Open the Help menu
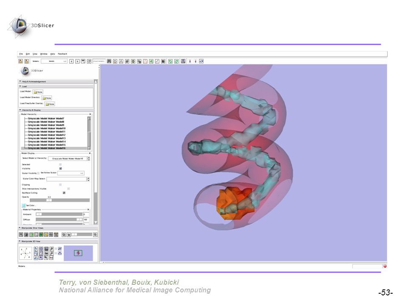 [53, 54]
